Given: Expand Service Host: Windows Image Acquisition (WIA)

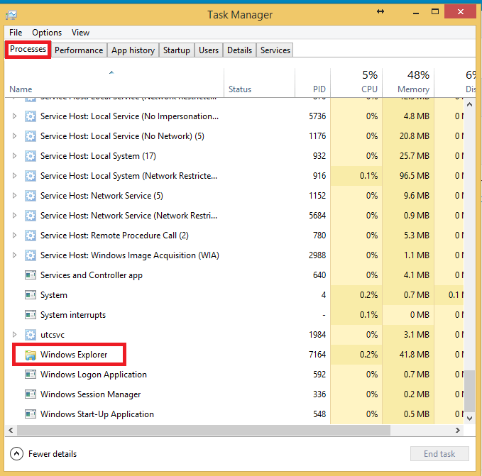Looking at the screenshot, I should click(x=14, y=255).
